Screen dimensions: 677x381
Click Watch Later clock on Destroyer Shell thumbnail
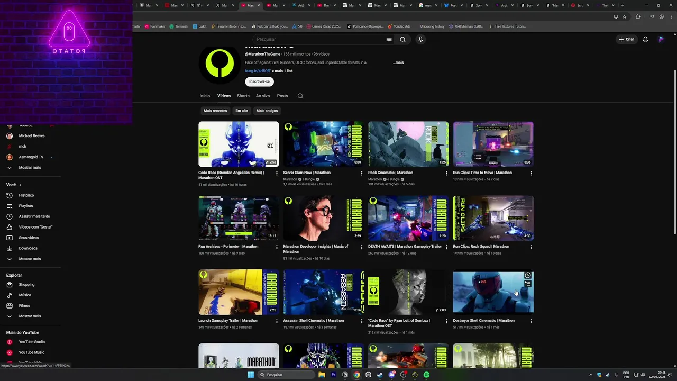pyautogui.click(x=528, y=275)
